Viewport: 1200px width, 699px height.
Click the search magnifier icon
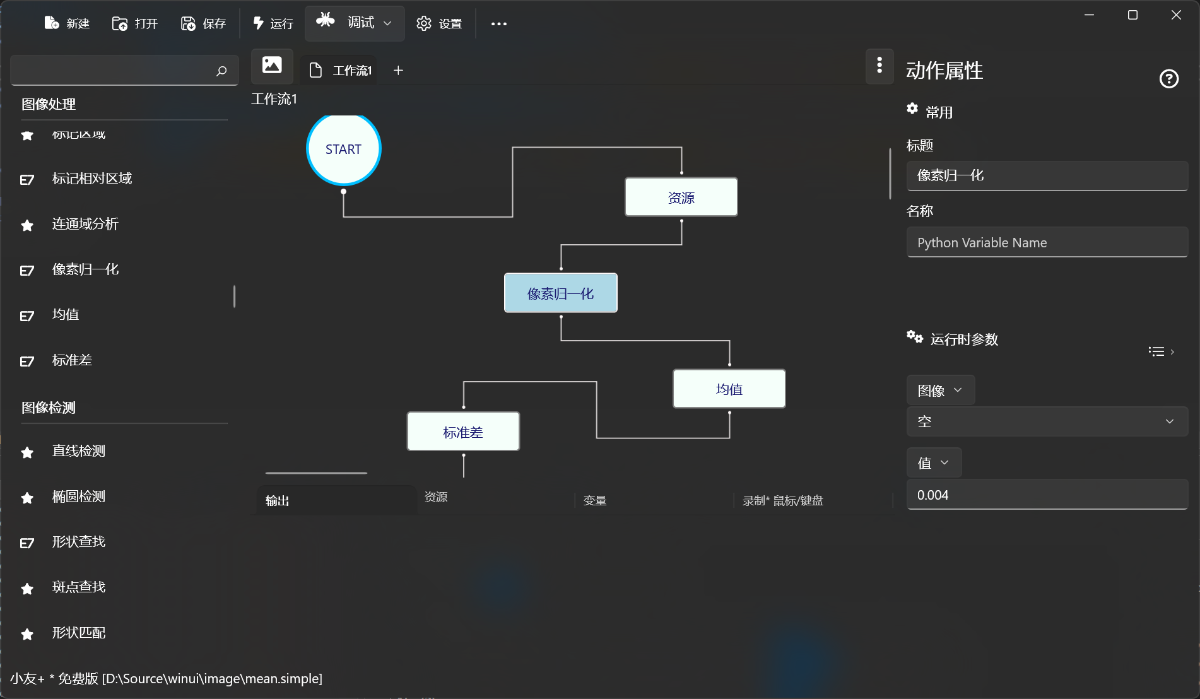tap(221, 71)
